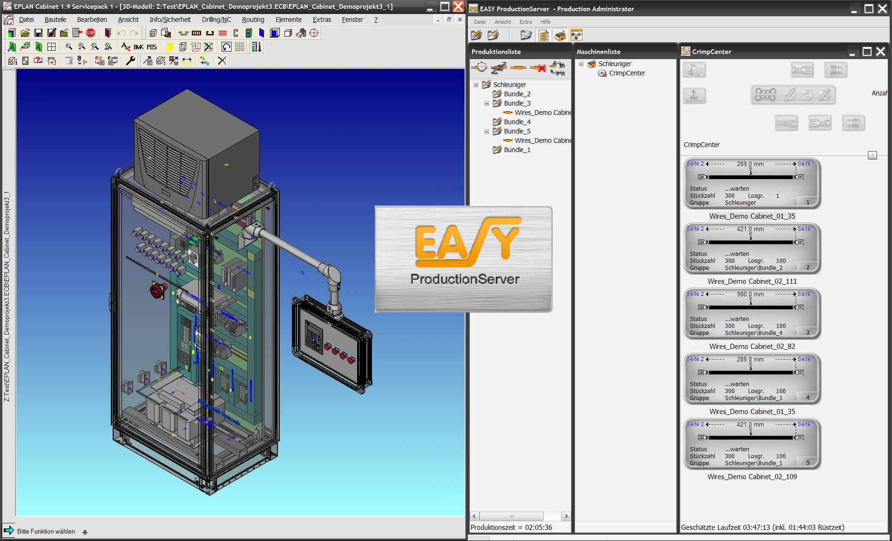Click the red STOP sign toolbar icon
Screen dimensions: 892x541
91,33
